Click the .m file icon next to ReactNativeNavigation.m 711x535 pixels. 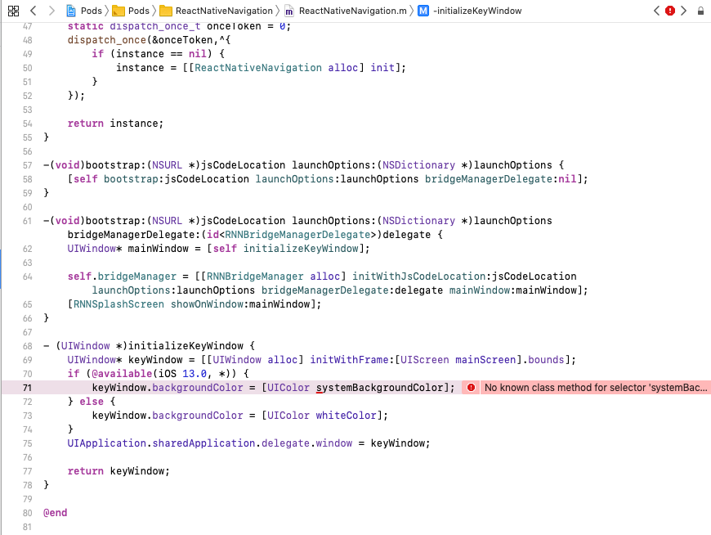click(x=288, y=11)
